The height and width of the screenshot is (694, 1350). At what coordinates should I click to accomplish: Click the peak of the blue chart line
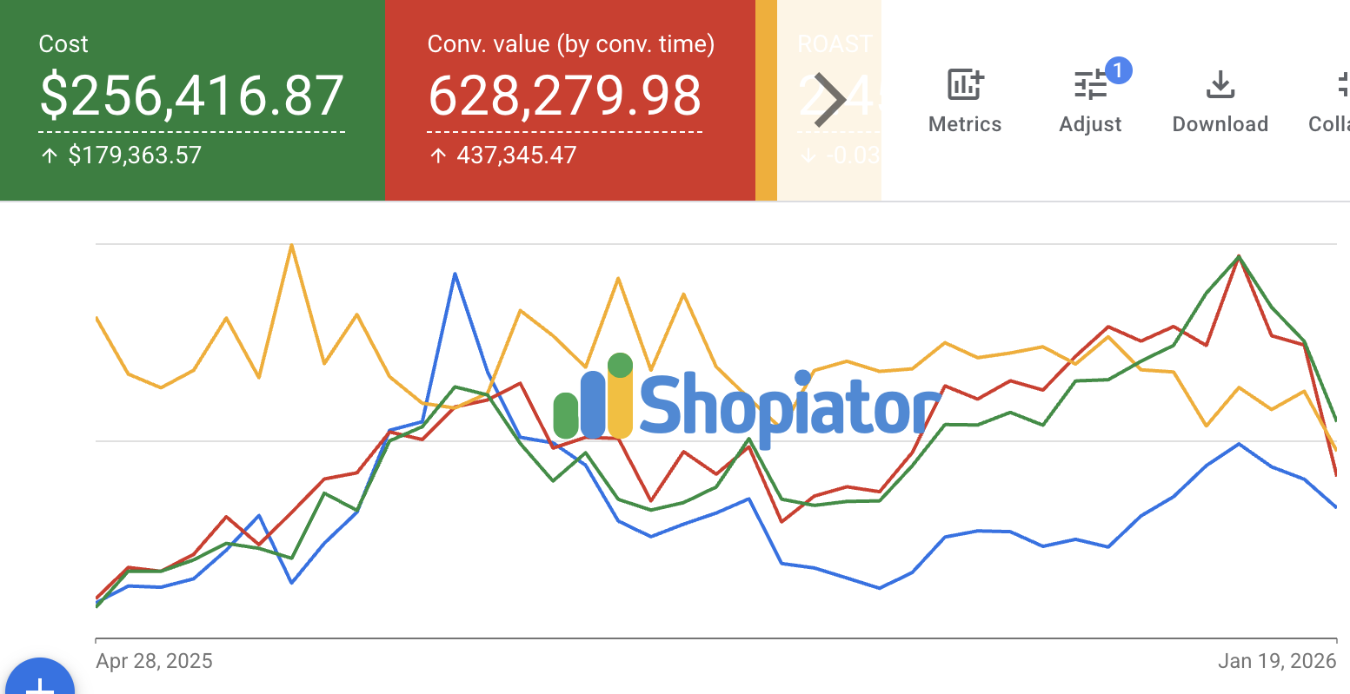pyautogui.click(x=456, y=274)
